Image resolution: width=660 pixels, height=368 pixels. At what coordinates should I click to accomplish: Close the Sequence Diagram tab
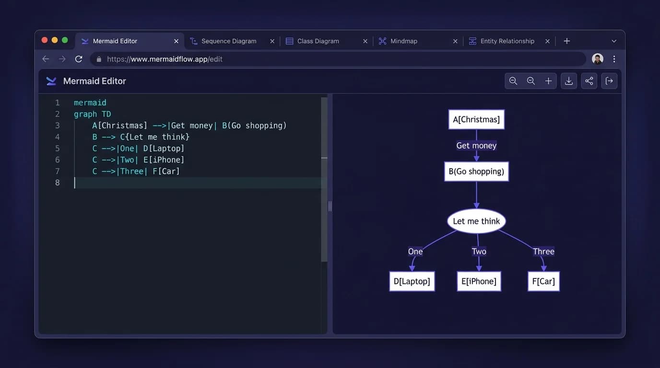pyautogui.click(x=272, y=41)
